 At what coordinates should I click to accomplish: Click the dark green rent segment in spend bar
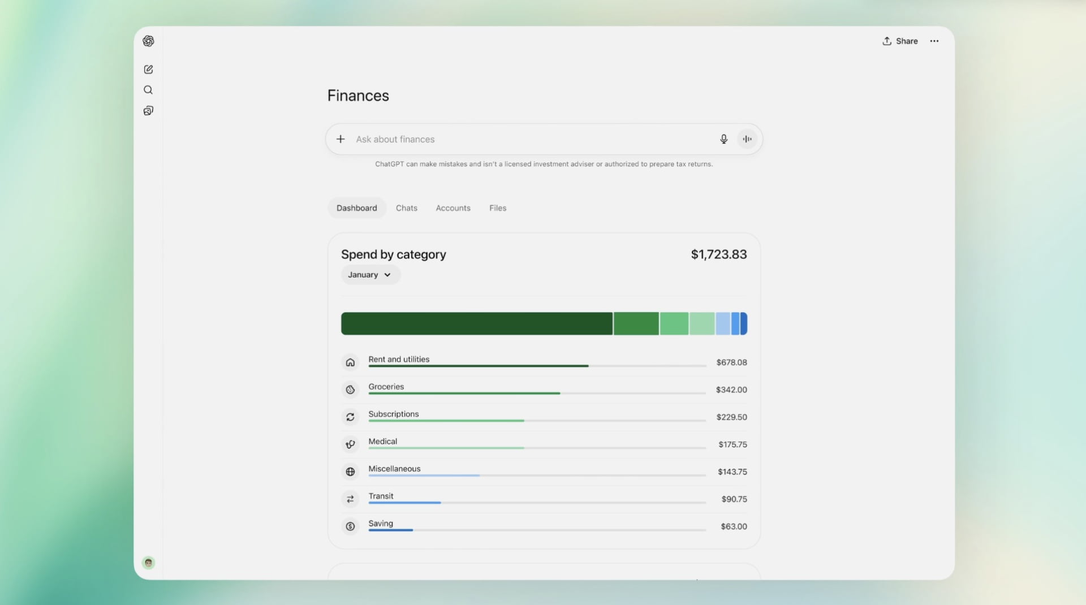477,323
